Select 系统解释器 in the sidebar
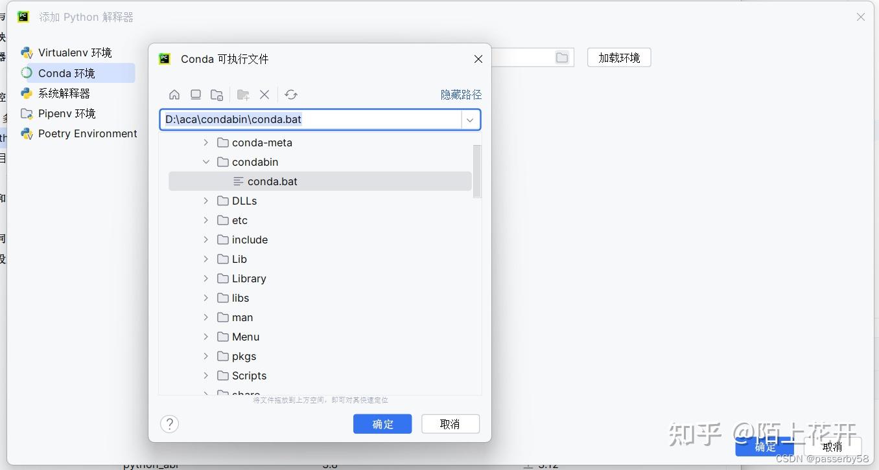The image size is (879, 470). pyautogui.click(x=65, y=93)
